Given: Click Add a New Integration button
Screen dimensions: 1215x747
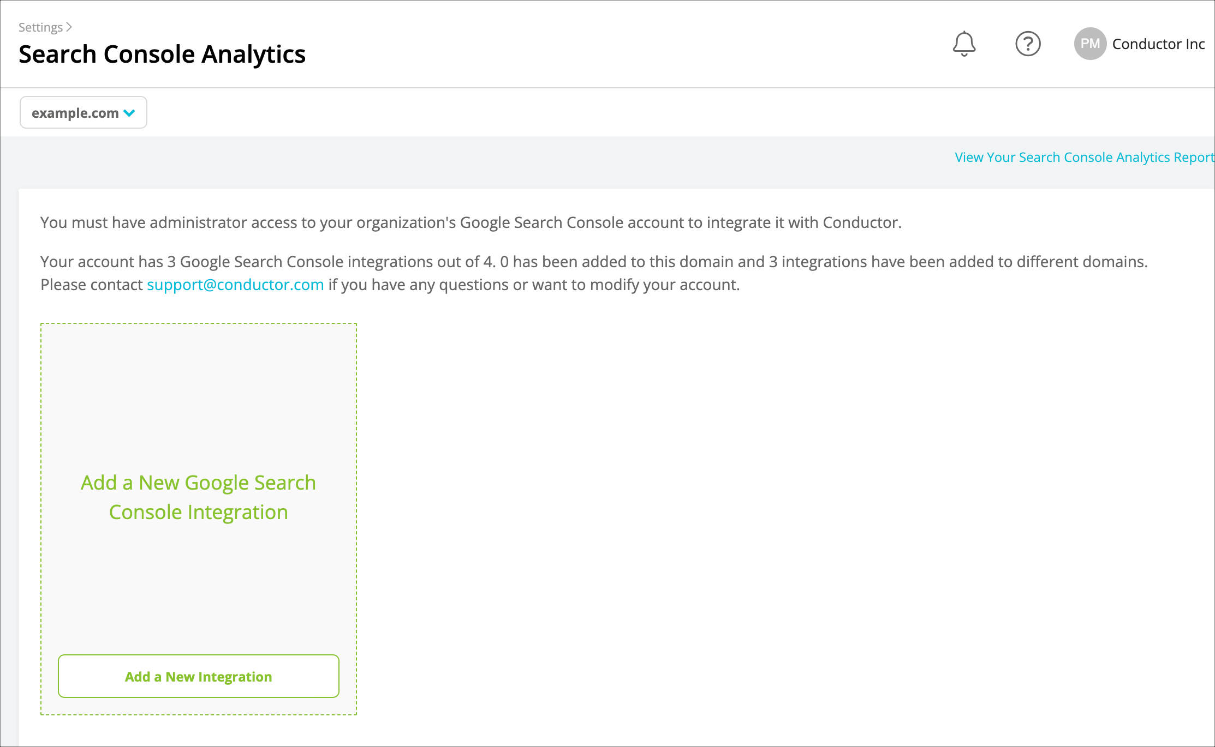Looking at the screenshot, I should tap(199, 676).
